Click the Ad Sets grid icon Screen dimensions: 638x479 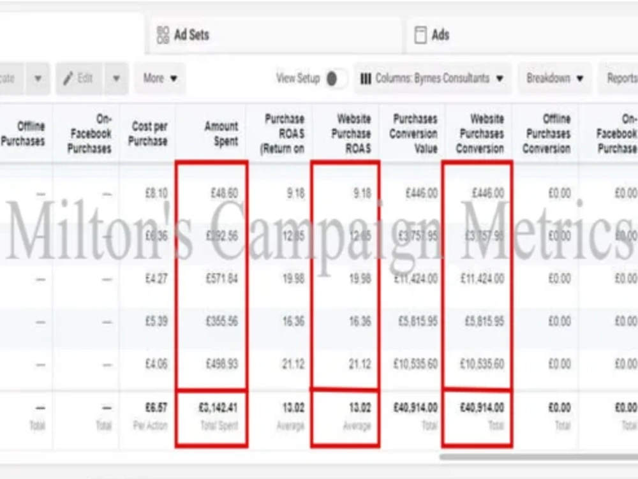point(163,35)
